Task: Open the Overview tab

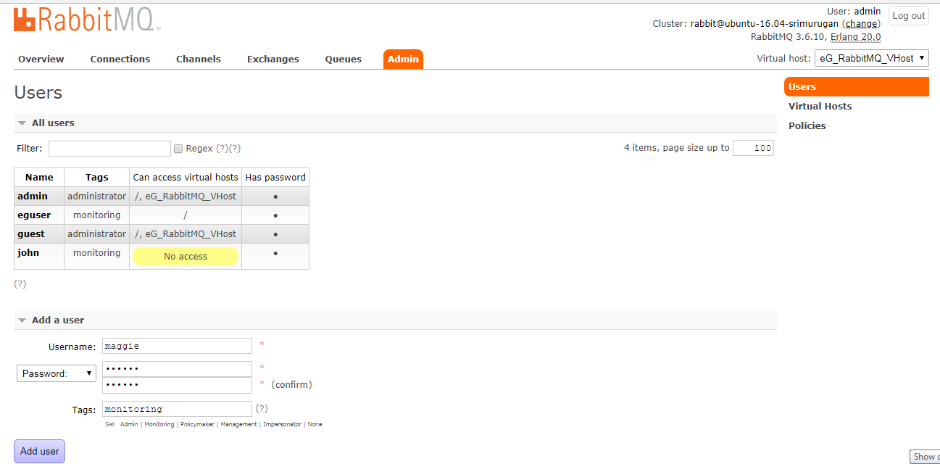Action: [41, 59]
